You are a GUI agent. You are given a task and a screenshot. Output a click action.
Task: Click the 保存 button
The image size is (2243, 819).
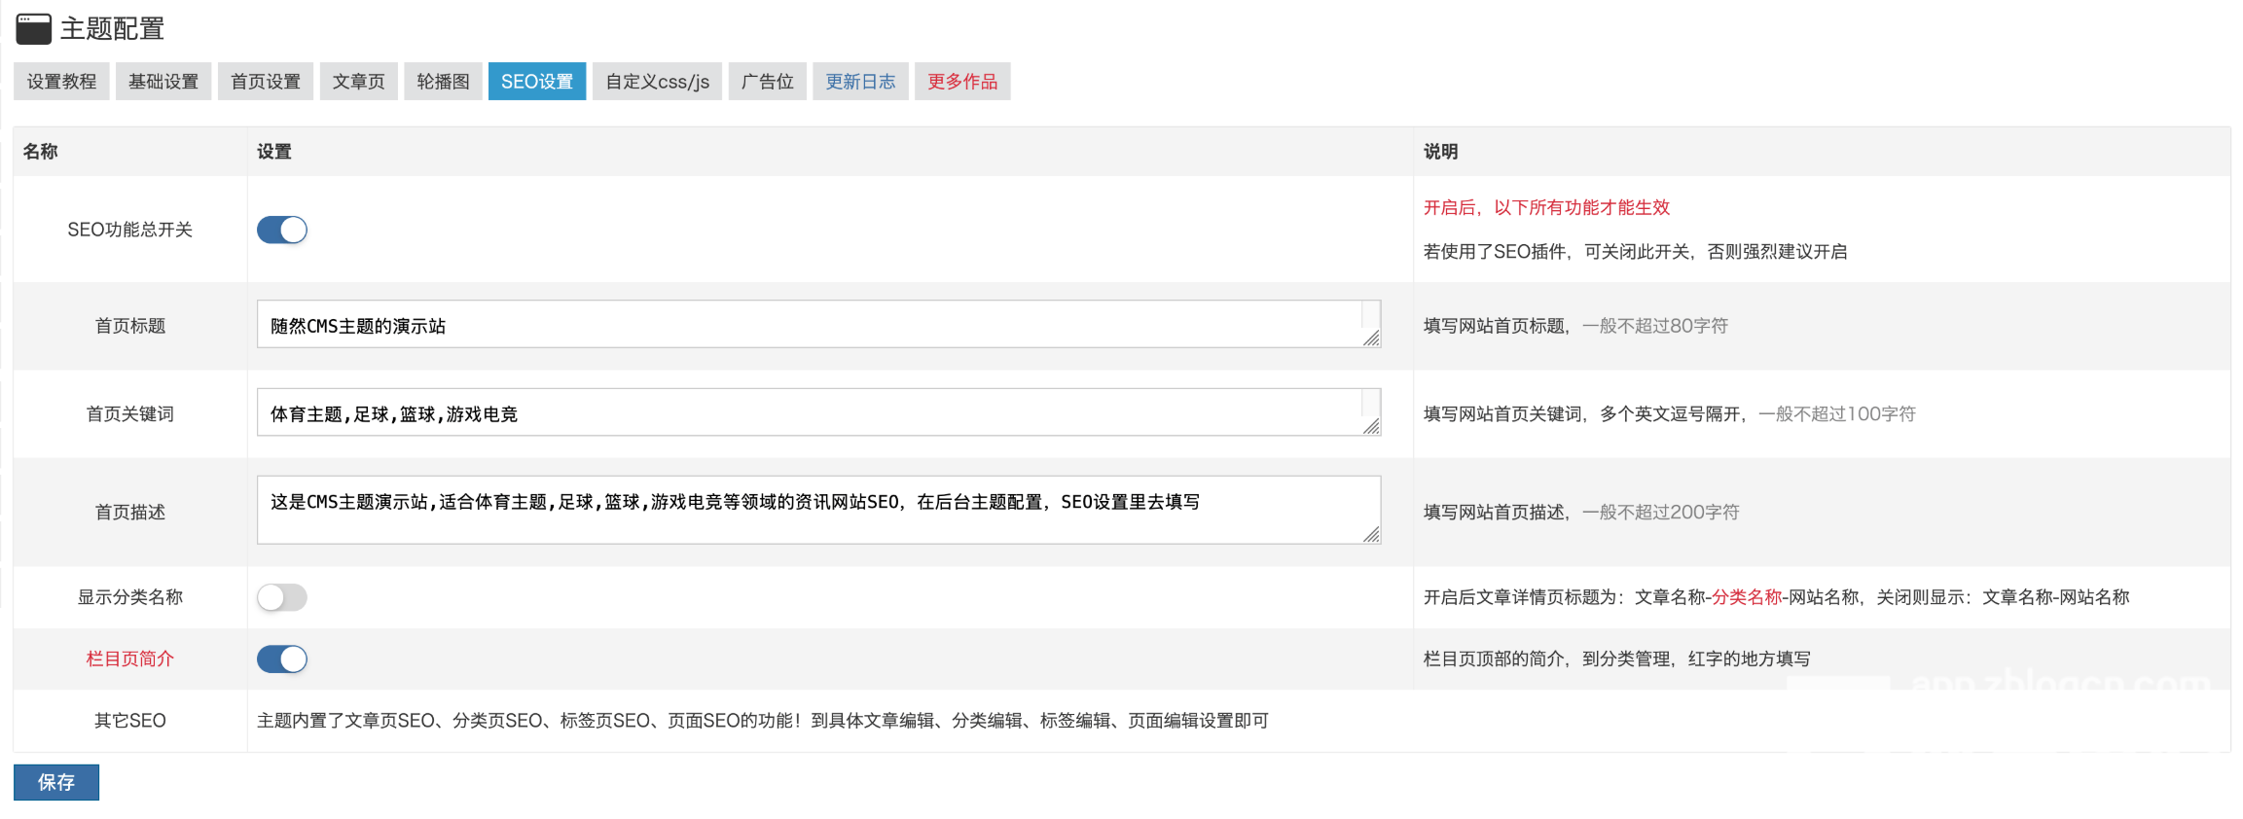tap(56, 782)
